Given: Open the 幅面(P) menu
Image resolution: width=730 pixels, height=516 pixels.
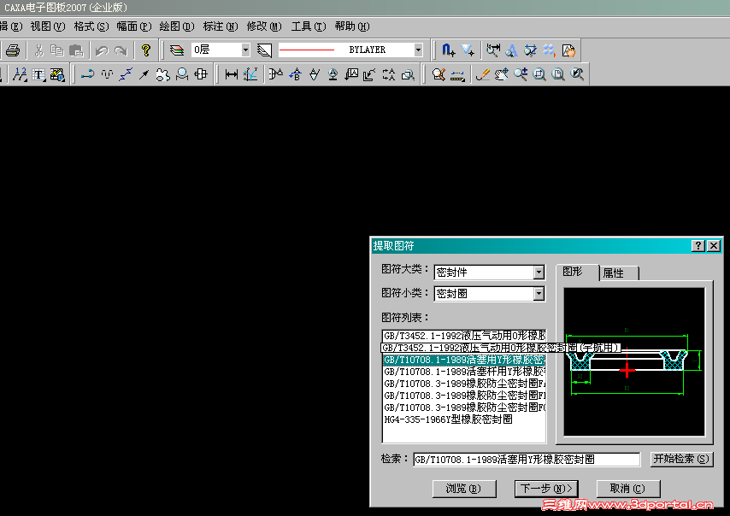Looking at the screenshot, I should [134, 26].
